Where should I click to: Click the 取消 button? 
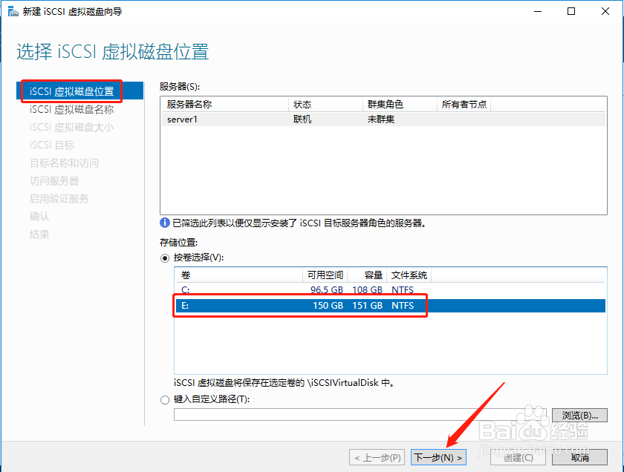(x=579, y=457)
